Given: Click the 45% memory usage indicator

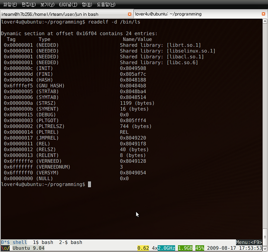Looking at the screenshot, I should (x=200, y=248).
